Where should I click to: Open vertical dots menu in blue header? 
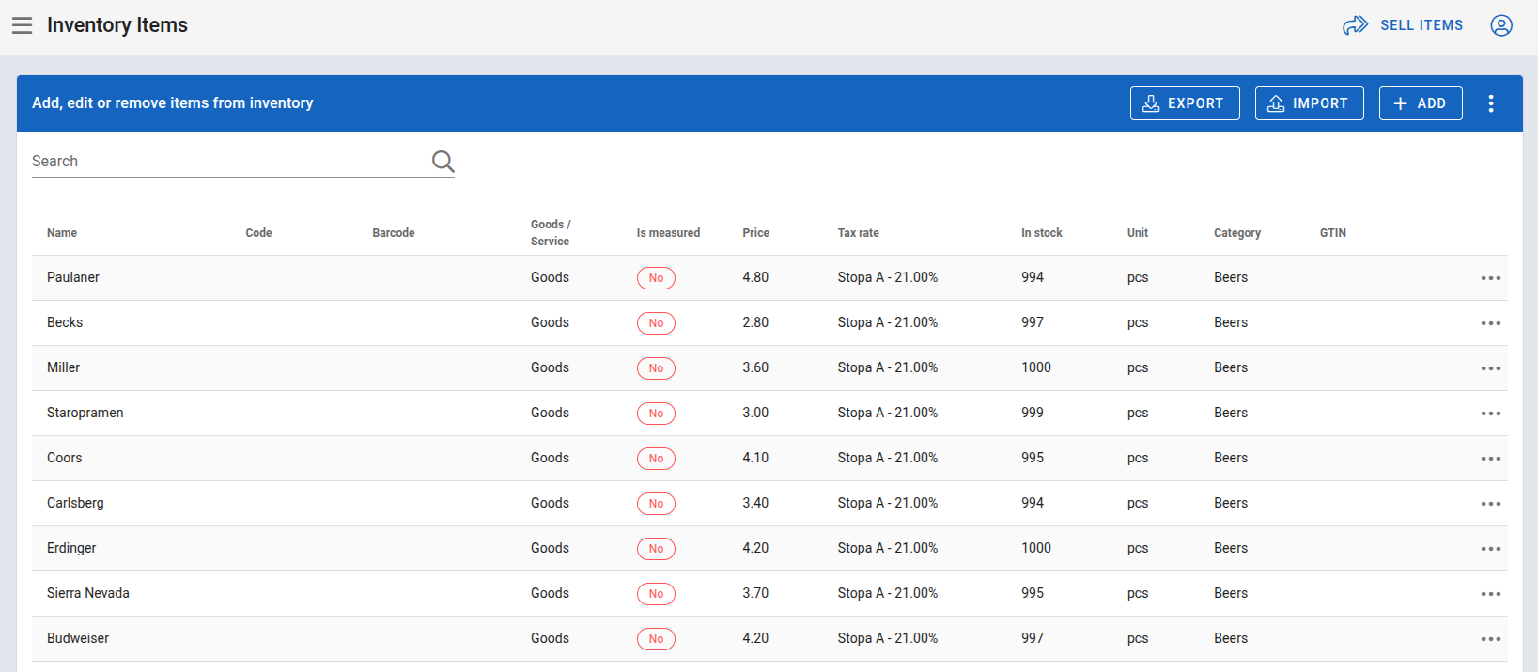pyautogui.click(x=1491, y=103)
